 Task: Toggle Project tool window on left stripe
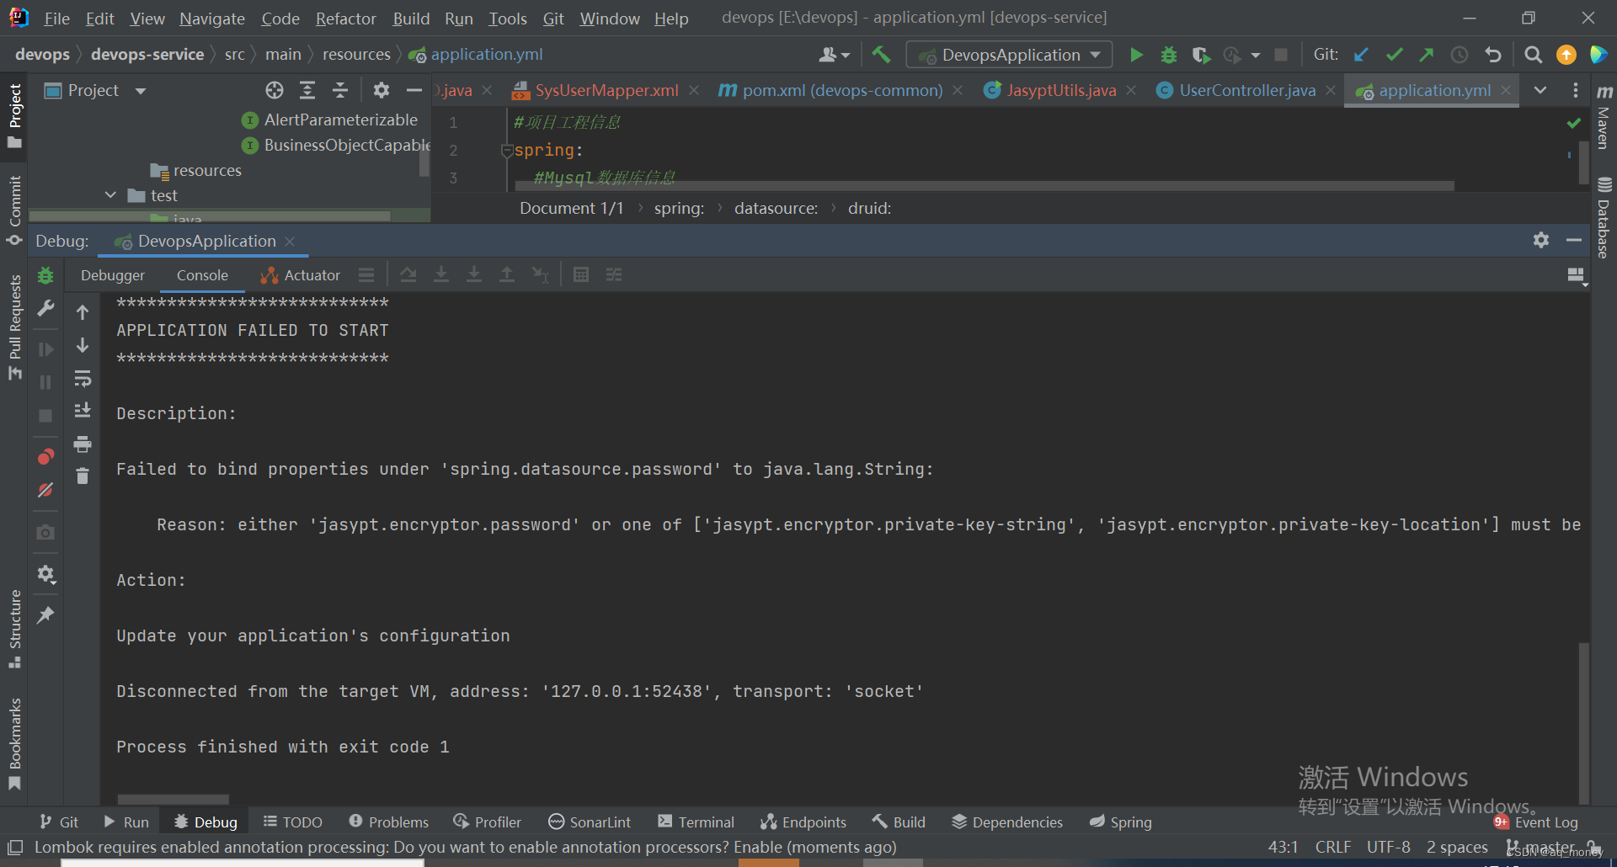[x=14, y=115]
